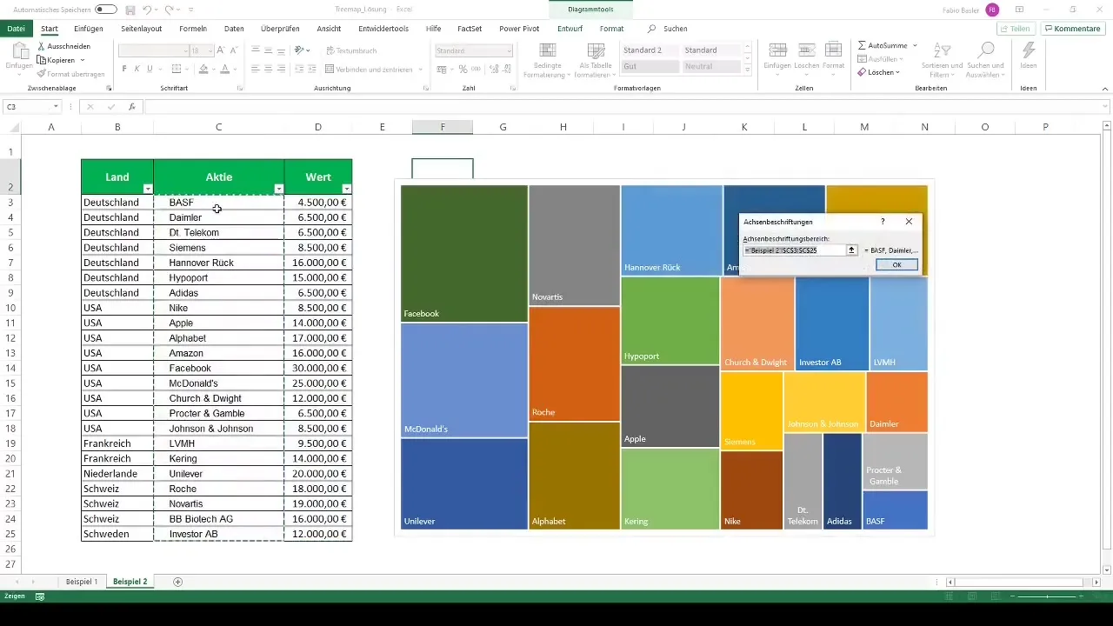Toggle the Automatisches Speichern switch
Image resolution: width=1113 pixels, height=626 pixels.
pyautogui.click(x=106, y=10)
